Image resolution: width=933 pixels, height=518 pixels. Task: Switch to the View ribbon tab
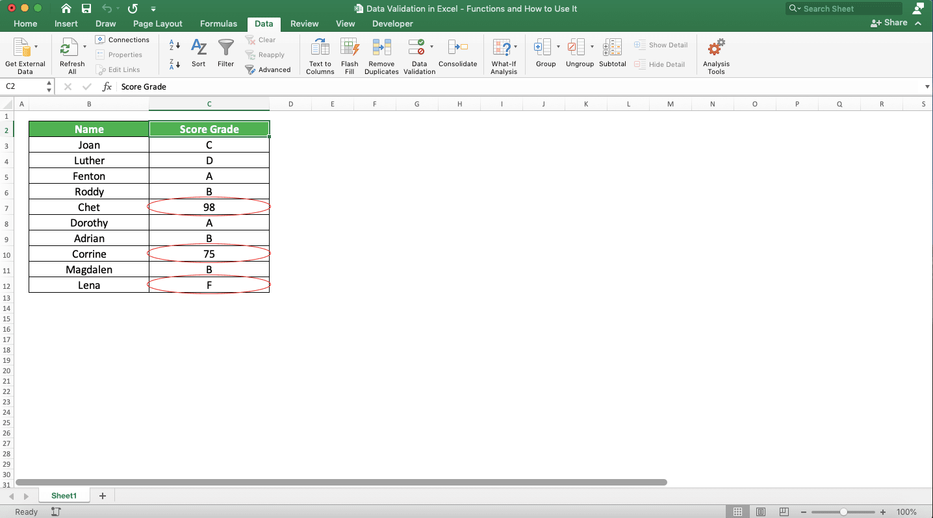(346, 23)
